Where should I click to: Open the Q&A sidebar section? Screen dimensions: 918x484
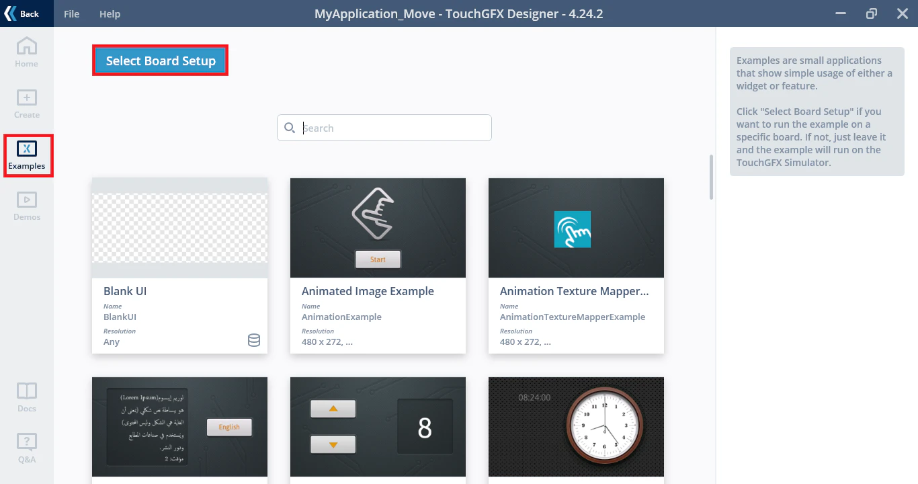click(27, 448)
